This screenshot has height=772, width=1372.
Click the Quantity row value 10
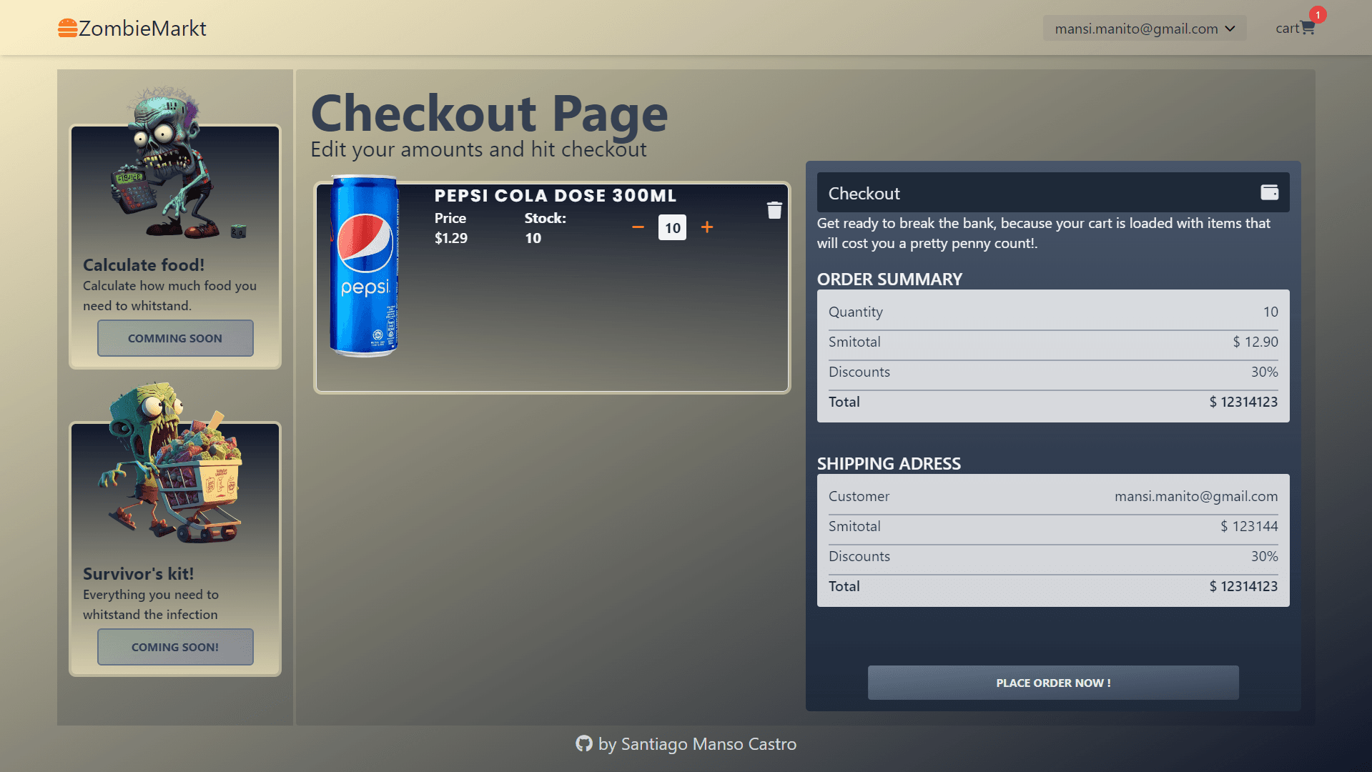point(1270,312)
